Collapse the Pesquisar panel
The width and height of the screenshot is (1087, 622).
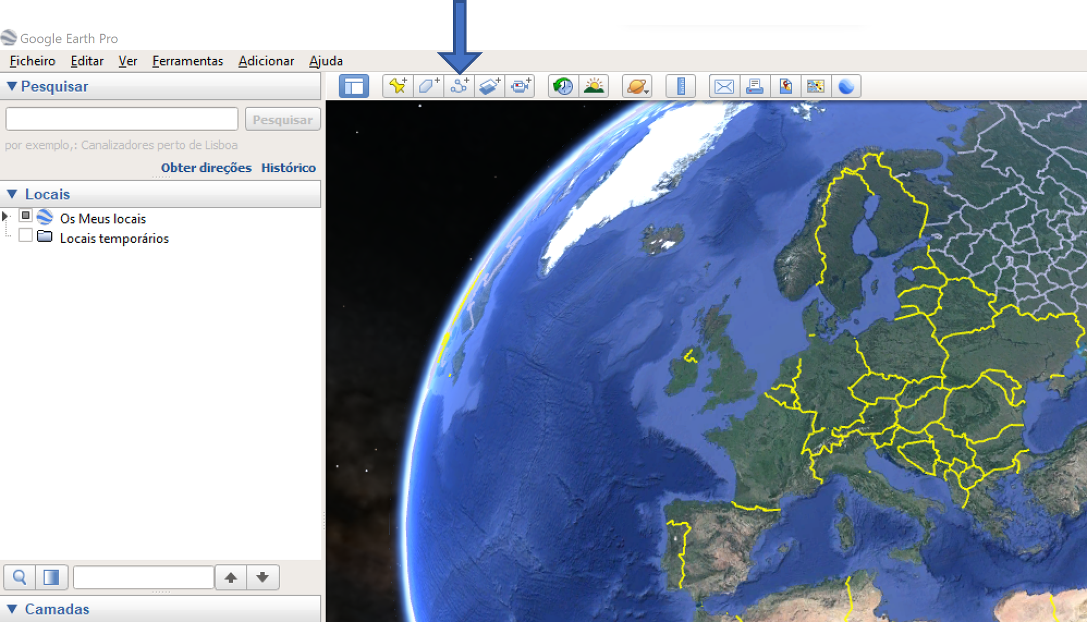coord(12,86)
